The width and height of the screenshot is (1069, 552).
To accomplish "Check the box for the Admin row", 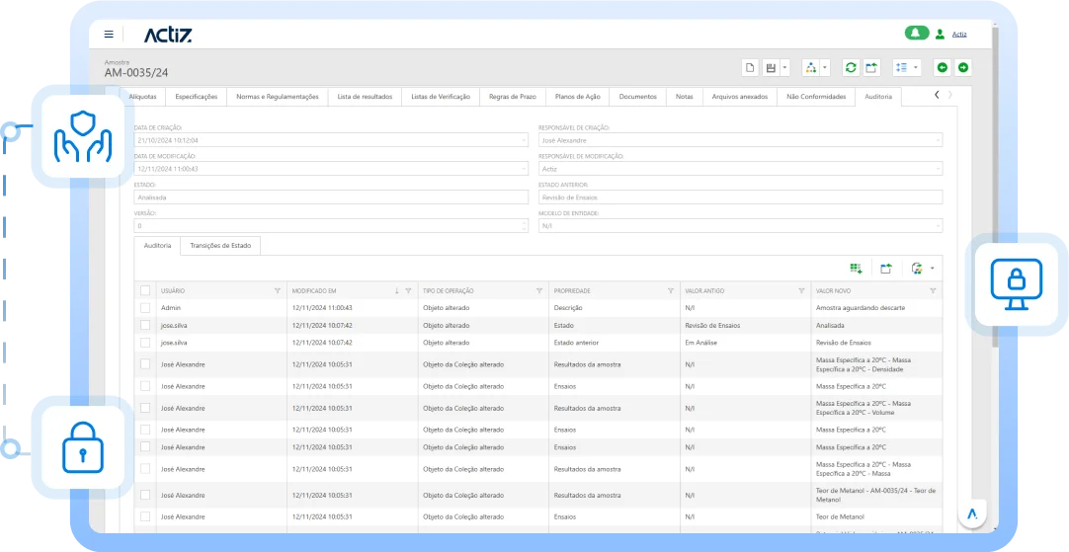I will 145,308.
